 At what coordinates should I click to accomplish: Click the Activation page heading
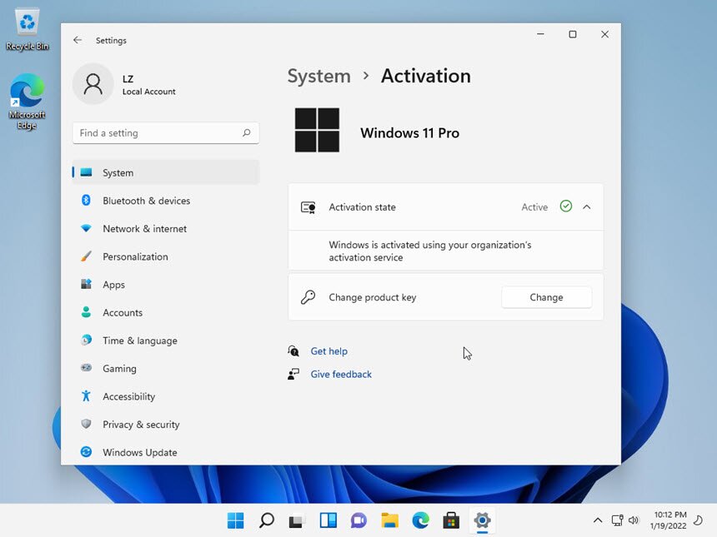tap(426, 76)
